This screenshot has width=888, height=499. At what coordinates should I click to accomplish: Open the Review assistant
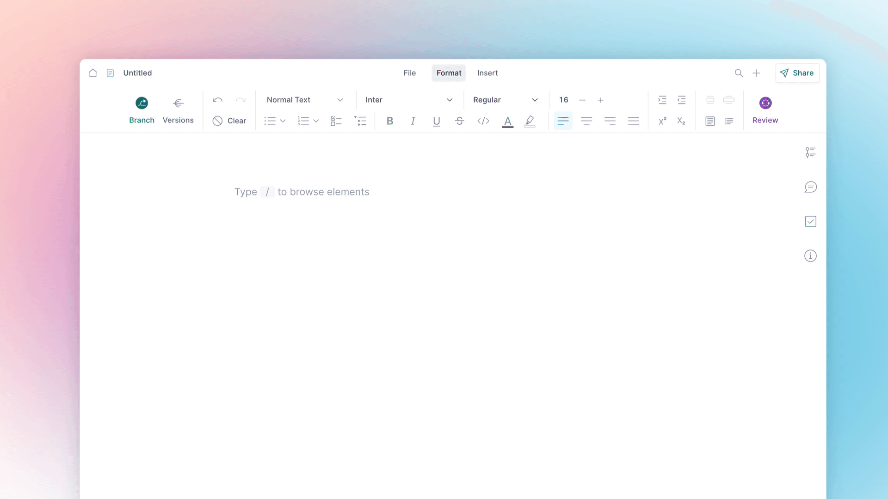coord(765,110)
